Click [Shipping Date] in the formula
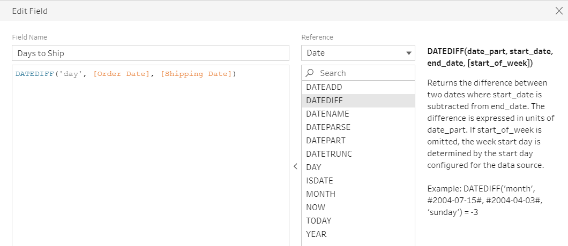568x246 pixels. pyautogui.click(x=196, y=74)
